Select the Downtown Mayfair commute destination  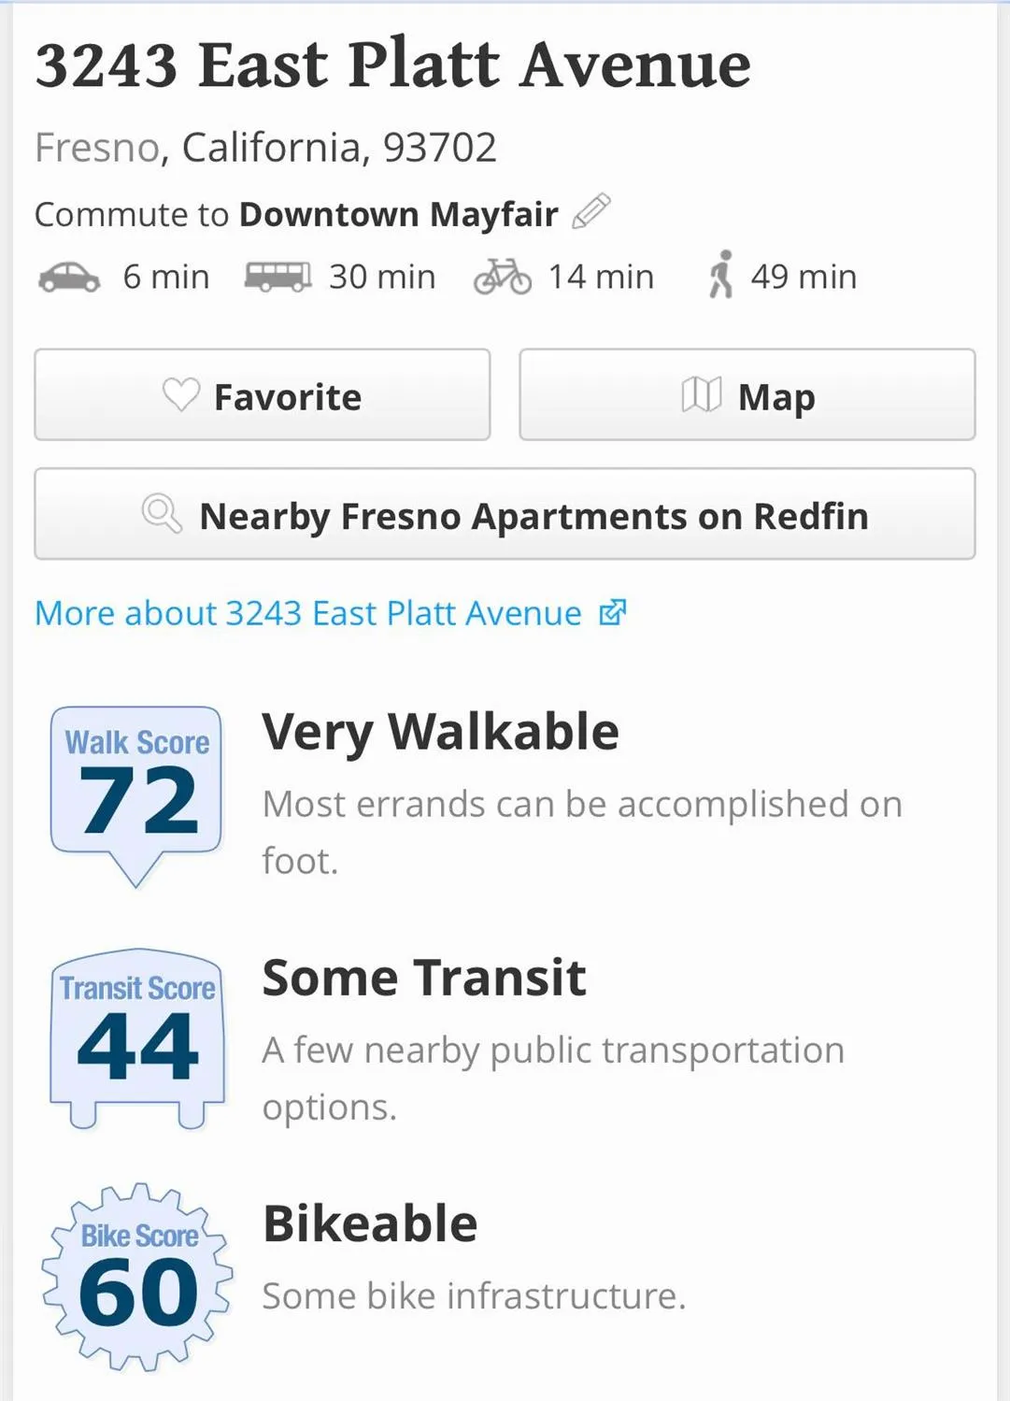click(399, 215)
